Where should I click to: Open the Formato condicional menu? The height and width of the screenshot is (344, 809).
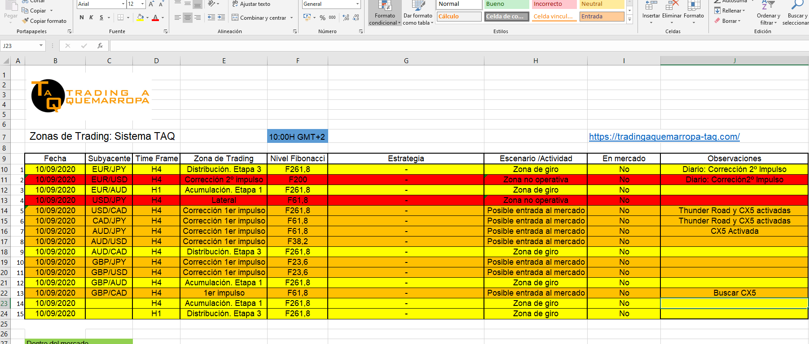385,13
